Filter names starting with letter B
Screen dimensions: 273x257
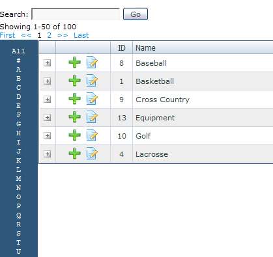[x=18, y=78]
